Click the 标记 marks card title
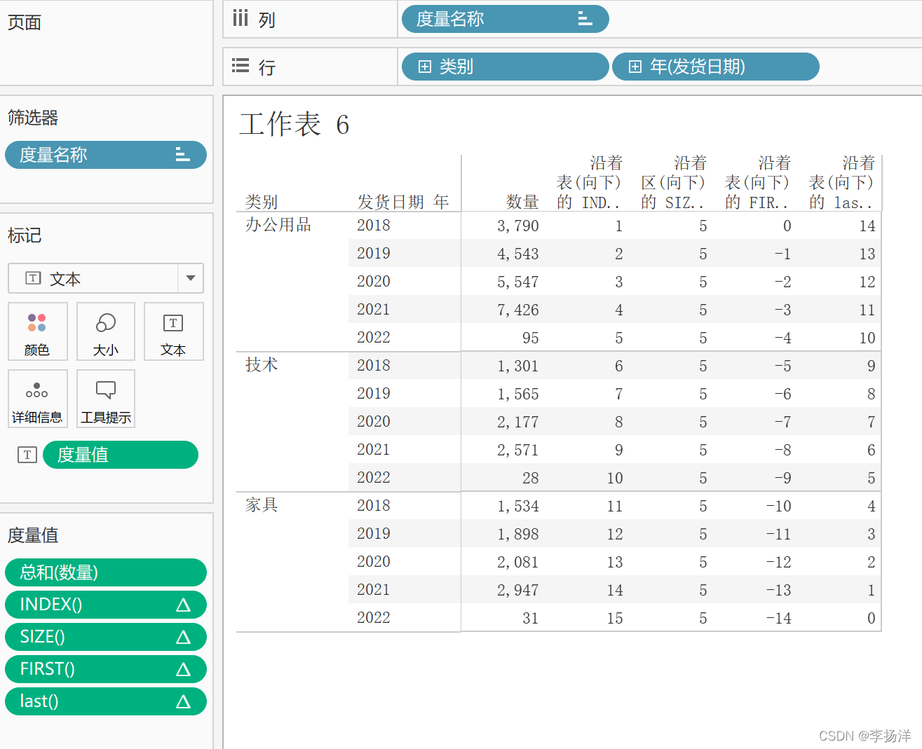This screenshot has width=922, height=749. coord(25,235)
